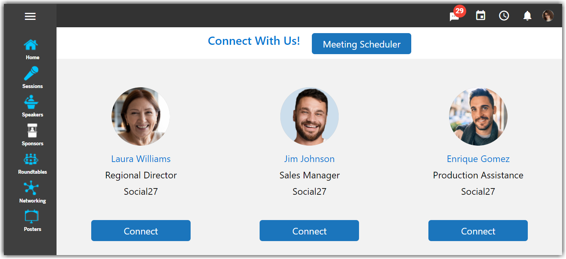Open the Speakers section
The height and width of the screenshot is (259, 566).
pyautogui.click(x=31, y=102)
